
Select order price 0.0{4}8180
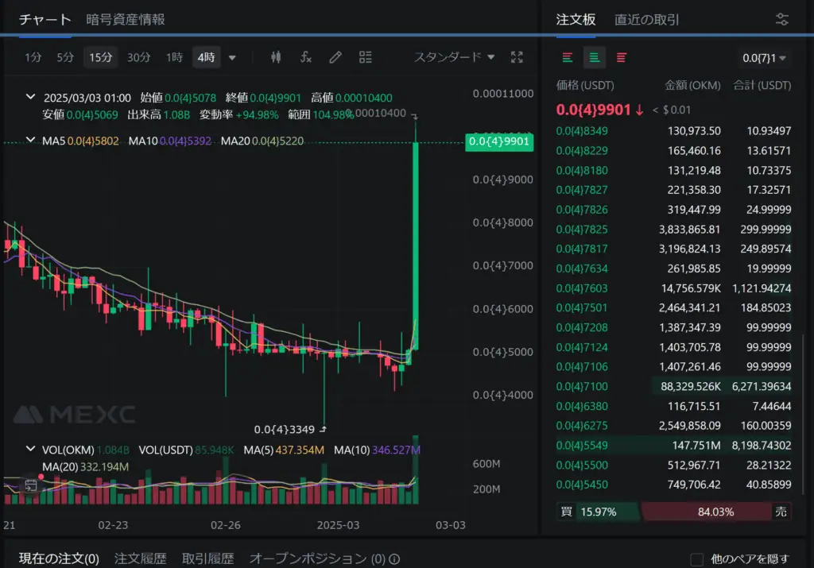pos(581,170)
